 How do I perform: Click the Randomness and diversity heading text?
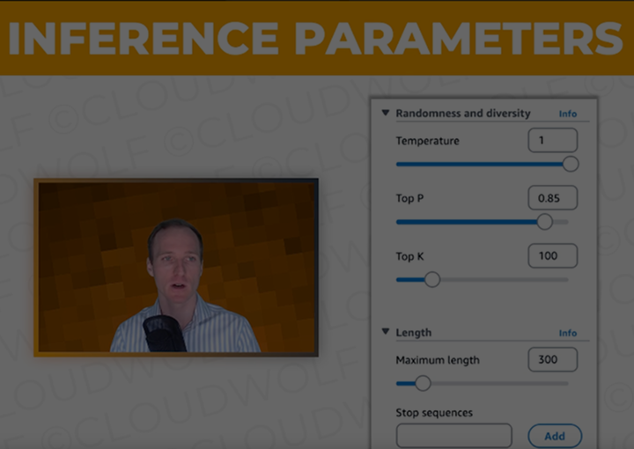[463, 114]
